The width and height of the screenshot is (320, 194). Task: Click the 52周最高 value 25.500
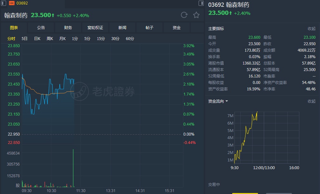(309, 70)
